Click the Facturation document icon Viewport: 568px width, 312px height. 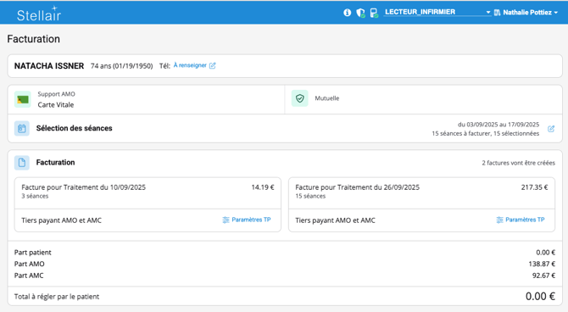click(22, 163)
